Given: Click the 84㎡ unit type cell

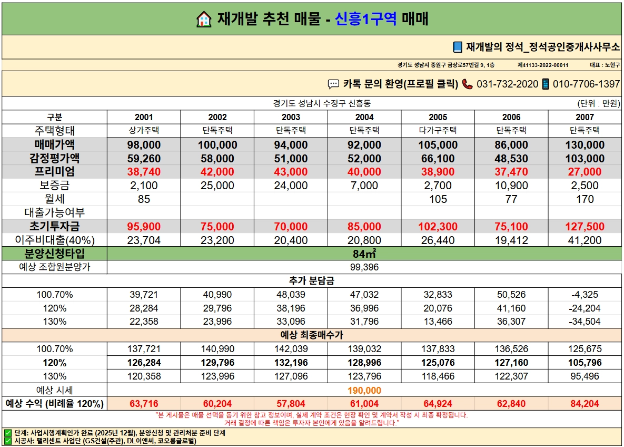Looking at the screenshot, I should [364, 254].
